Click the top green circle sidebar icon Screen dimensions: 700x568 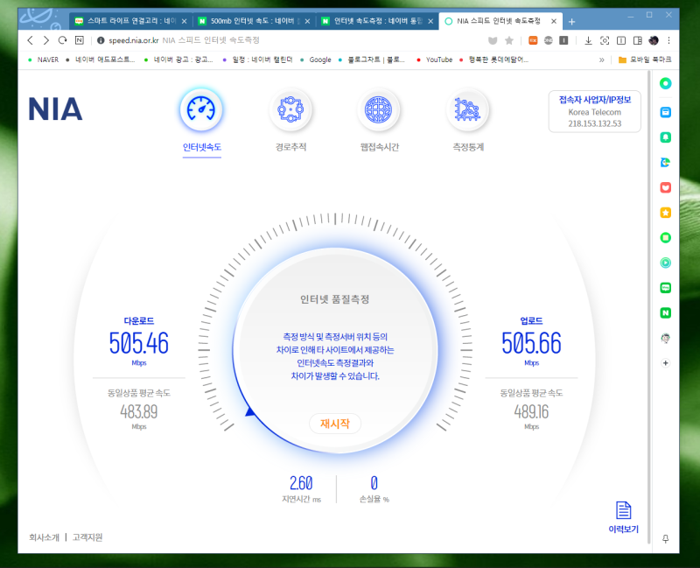[x=665, y=83]
